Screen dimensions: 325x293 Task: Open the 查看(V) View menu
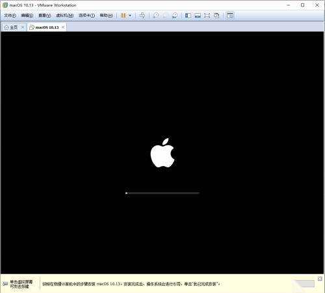click(45, 16)
